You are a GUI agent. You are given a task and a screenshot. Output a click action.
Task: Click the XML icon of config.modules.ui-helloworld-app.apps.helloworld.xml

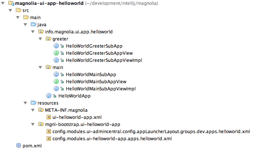pos(49,138)
